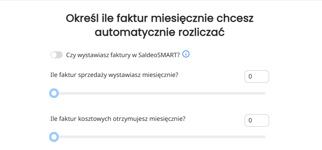Image resolution: width=322 pixels, height=150 pixels.
Task: Click the word 'faktur' in the main heading
Action: tap(132, 18)
